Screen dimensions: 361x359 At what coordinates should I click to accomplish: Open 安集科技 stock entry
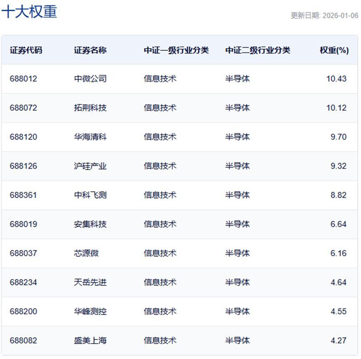(89, 224)
